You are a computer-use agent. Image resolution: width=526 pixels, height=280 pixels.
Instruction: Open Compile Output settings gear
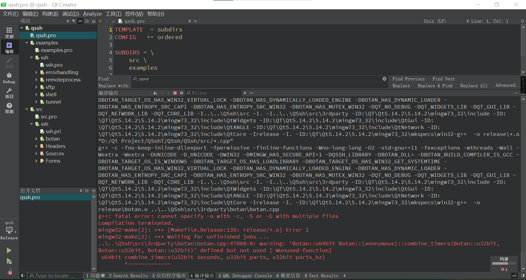tap(182, 93)
